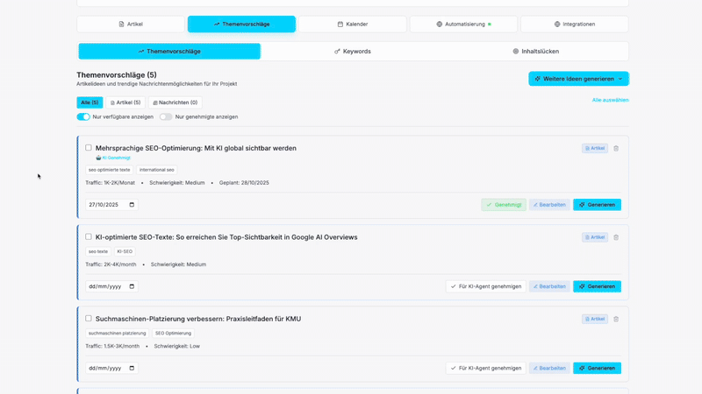Image resolution: width=702 pixels, height=394 pixels.
Task: Click the 'Schwierigkeit: Low' text
Action: (177, 346)
